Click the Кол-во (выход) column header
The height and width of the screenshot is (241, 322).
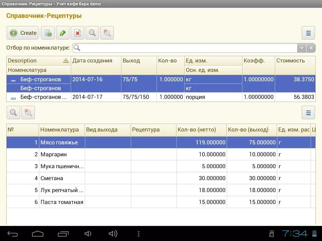[252, 130]
